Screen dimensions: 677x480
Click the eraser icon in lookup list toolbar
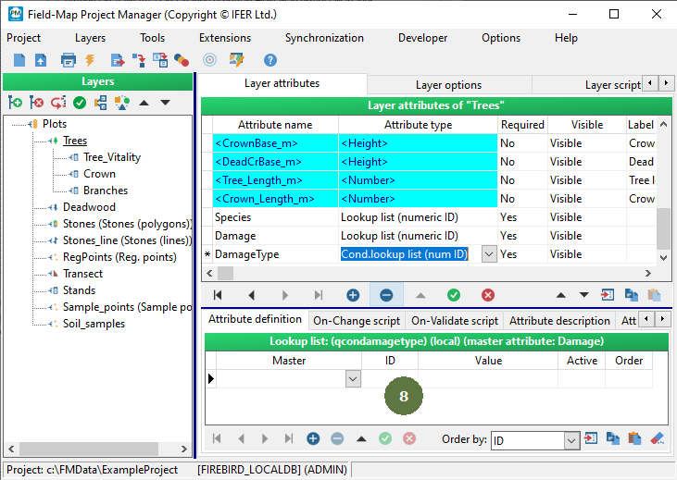658,438
